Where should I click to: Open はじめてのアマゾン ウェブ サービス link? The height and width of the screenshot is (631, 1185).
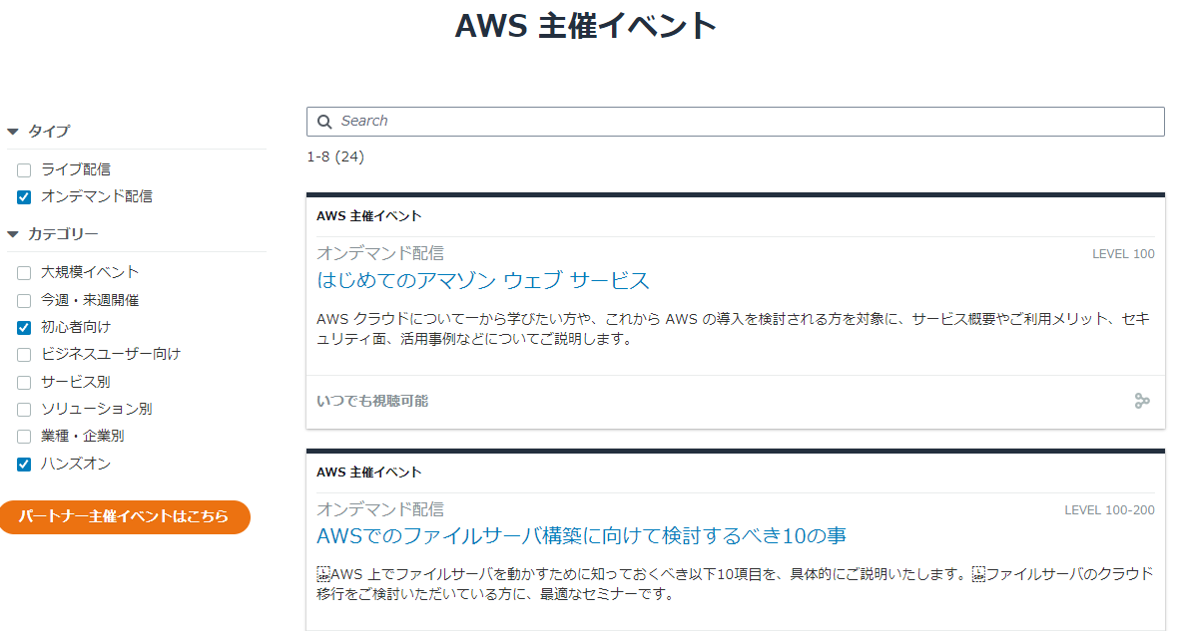(x=483, y=280)
